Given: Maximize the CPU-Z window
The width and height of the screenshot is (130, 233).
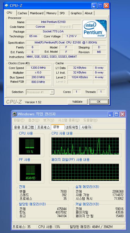Looking at the screenshot, I should coord(100,6).
